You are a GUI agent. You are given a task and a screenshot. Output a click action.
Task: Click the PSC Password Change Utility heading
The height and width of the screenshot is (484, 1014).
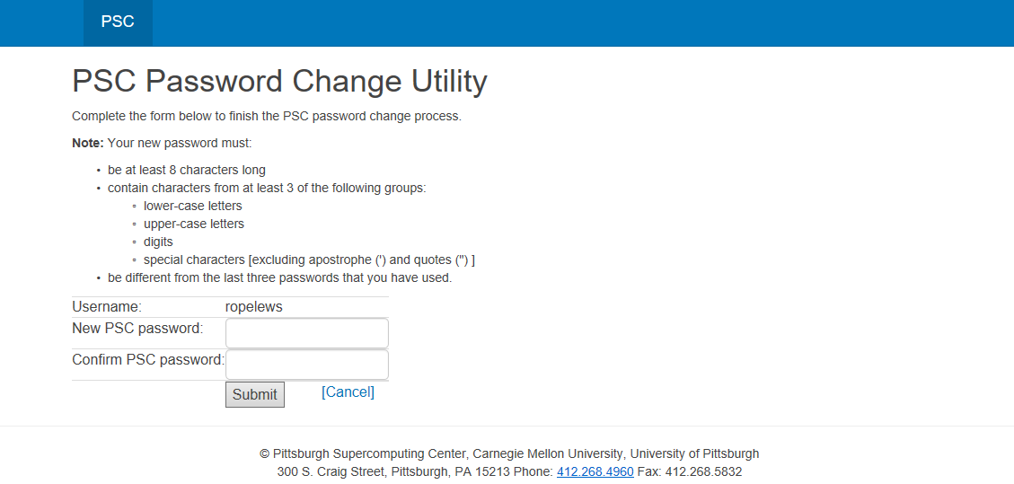click(x=279, y=82)
